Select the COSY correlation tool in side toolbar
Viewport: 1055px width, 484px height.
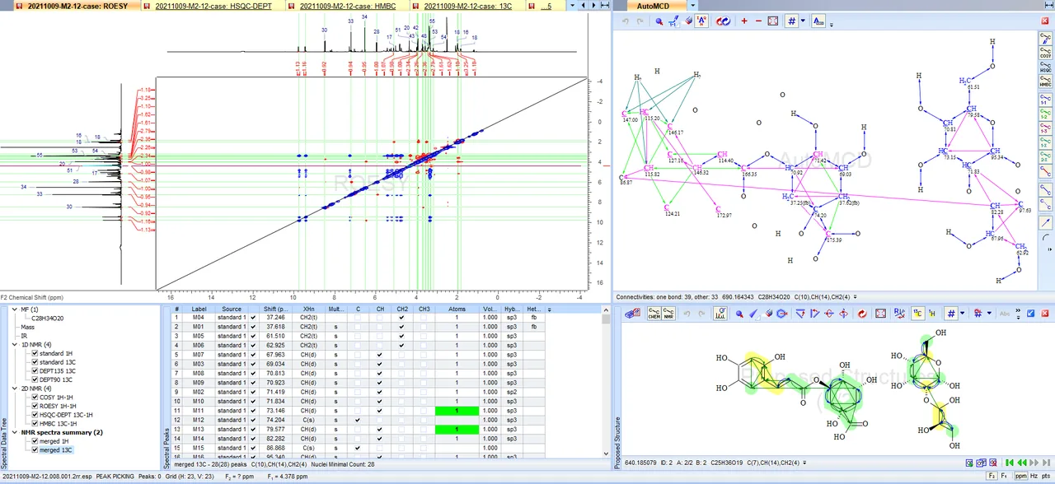pyautogui.click(x=1045, y=54)
